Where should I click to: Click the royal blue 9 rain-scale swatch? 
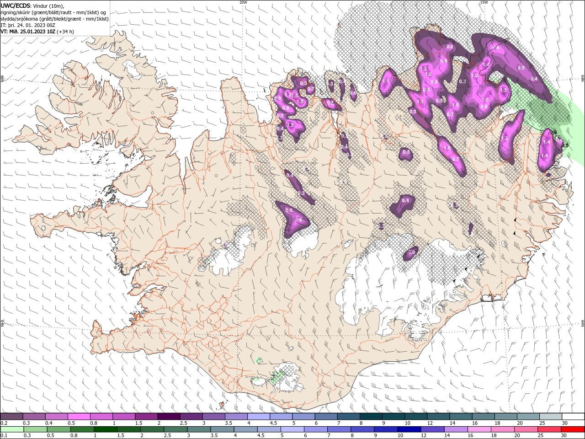click(x=386, y=429)
